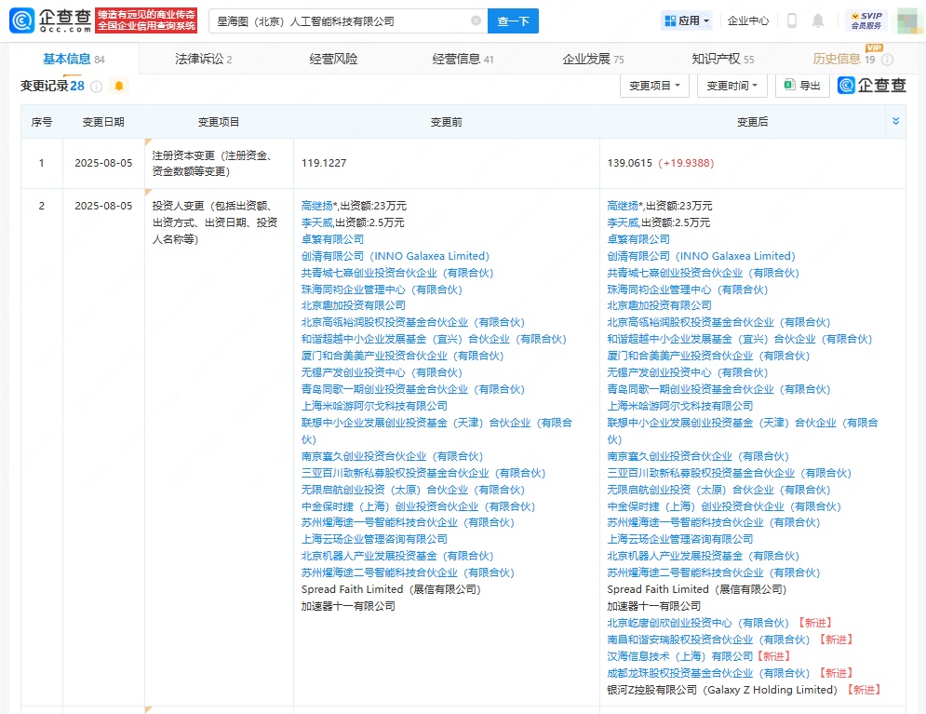Select row 1 date 2025-08-05
This screenshot has width=926, height=714.
pos(103,163)
